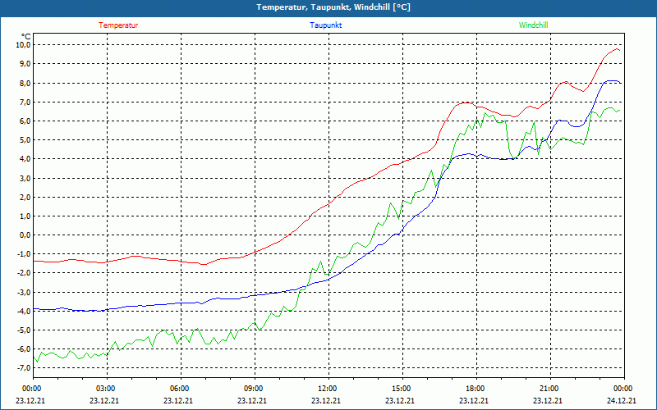The image size is (657, 410).
Task: Click the 3,0 y-axis value
Action: (25, 178)
